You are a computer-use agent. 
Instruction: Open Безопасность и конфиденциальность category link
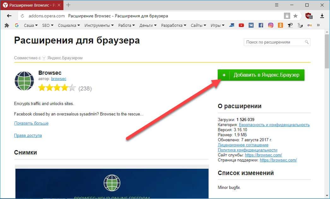pyautogui.click(x=274, y=125)
